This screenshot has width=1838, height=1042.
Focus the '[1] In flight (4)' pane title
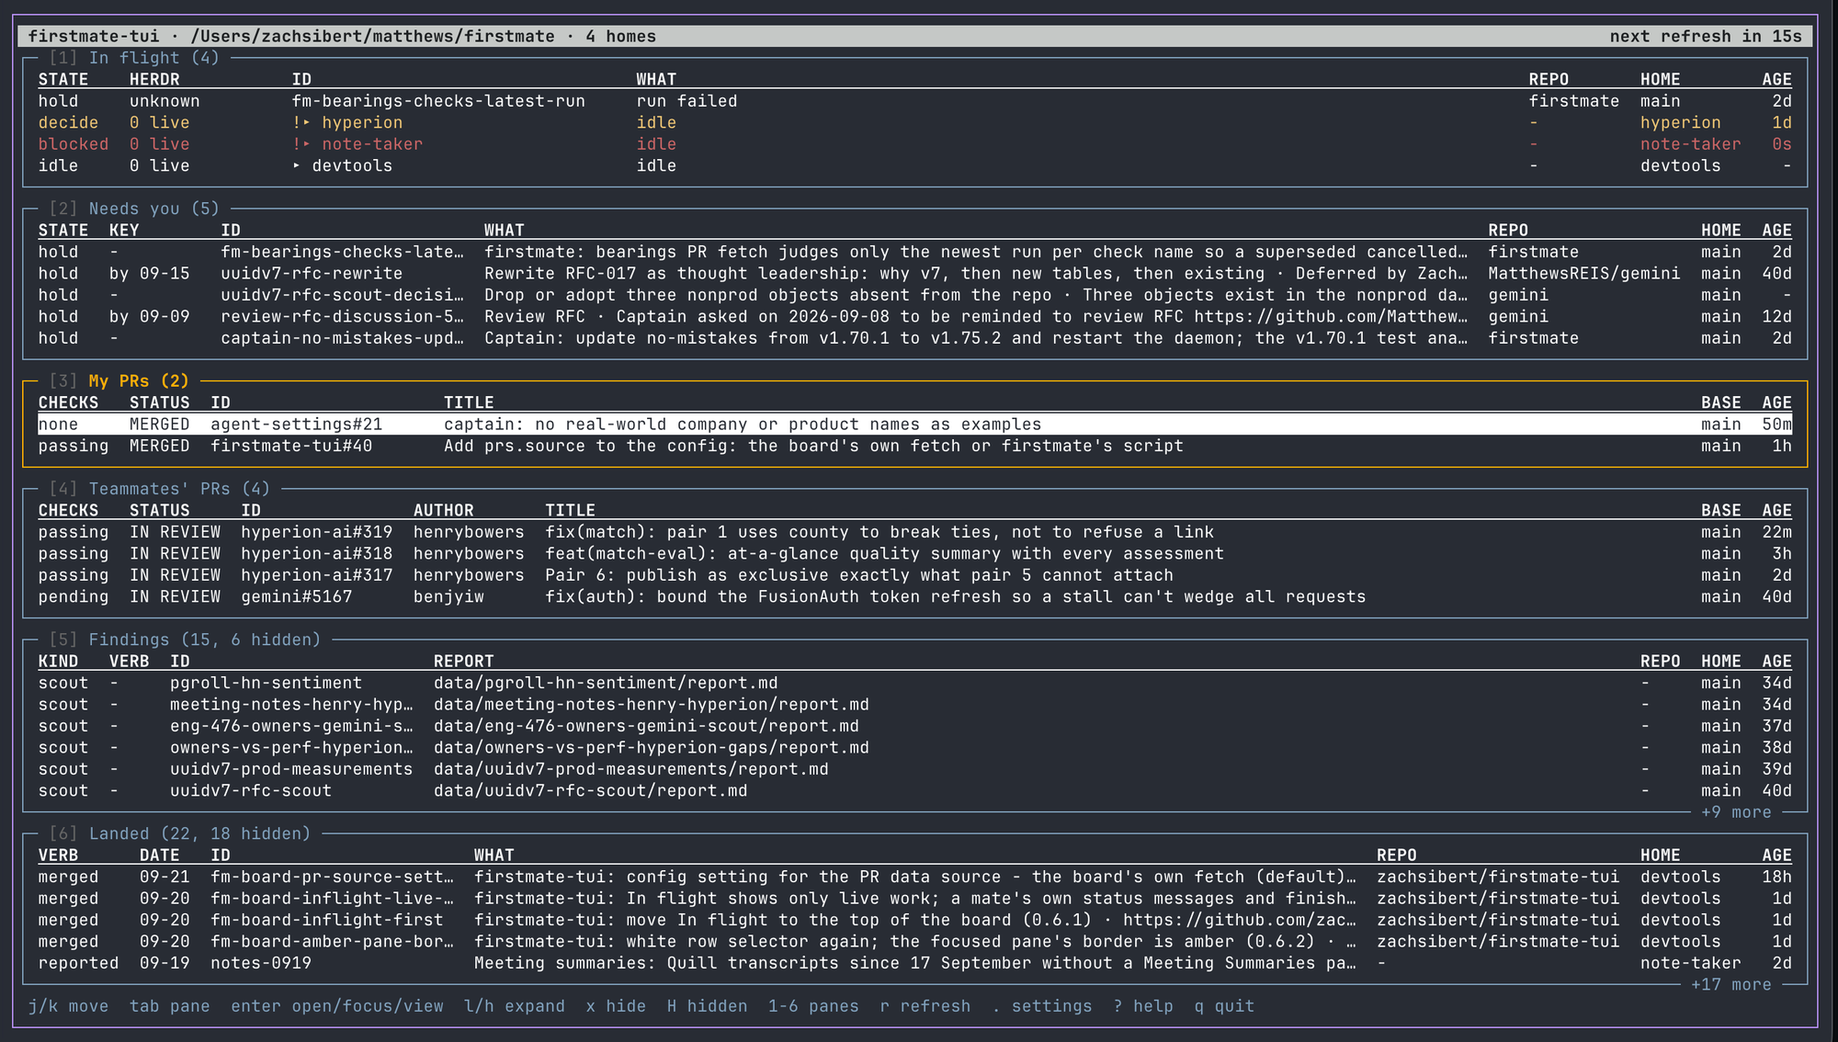[134, 58]
